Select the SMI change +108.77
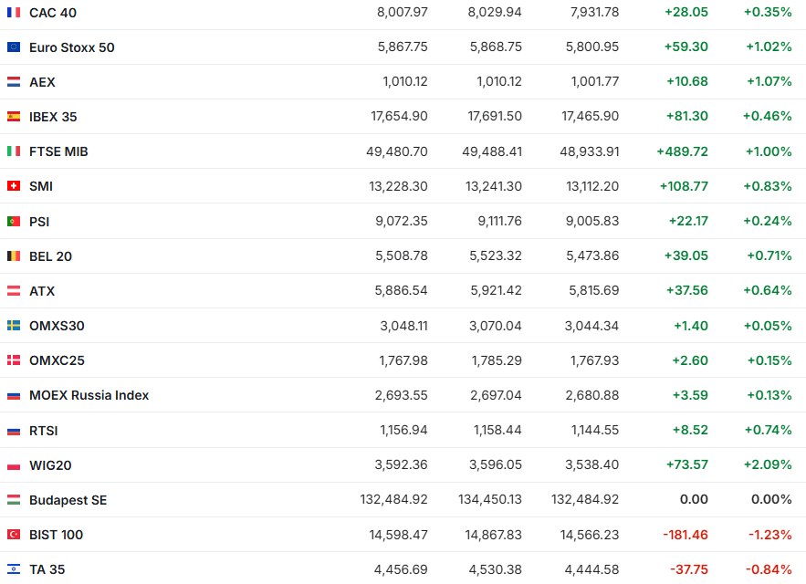Image resolution: width=806 pixels, height=584 pixels. click(x=685, y=186)
